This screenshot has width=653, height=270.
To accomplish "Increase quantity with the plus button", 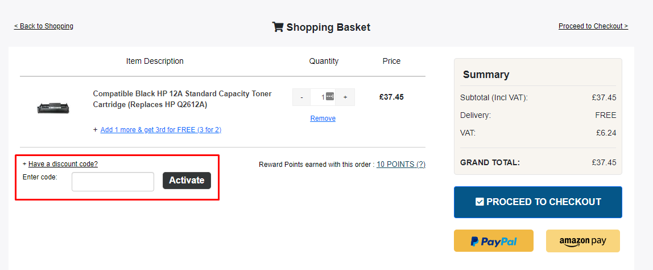I will [x=345, y=97].
